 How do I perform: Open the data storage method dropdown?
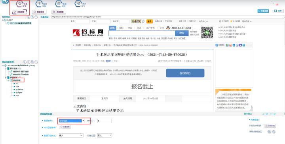pos(71,135)
